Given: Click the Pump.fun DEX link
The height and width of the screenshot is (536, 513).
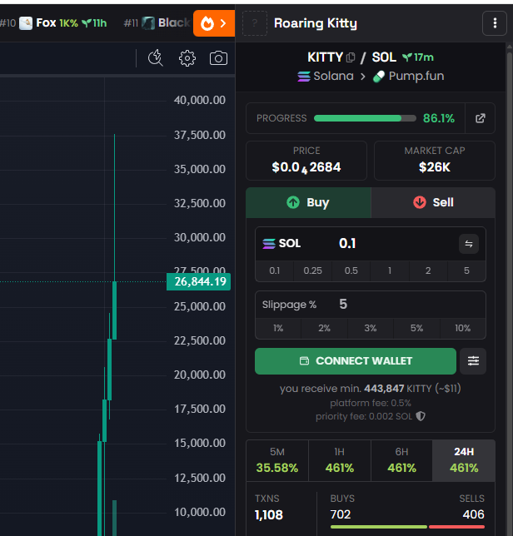Looking at the screenshot, I should point(408,76).
